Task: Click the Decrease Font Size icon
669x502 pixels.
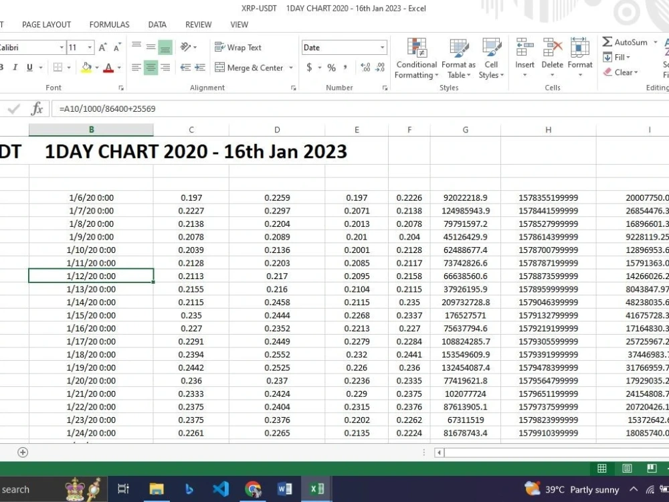Action: (117, 48)
